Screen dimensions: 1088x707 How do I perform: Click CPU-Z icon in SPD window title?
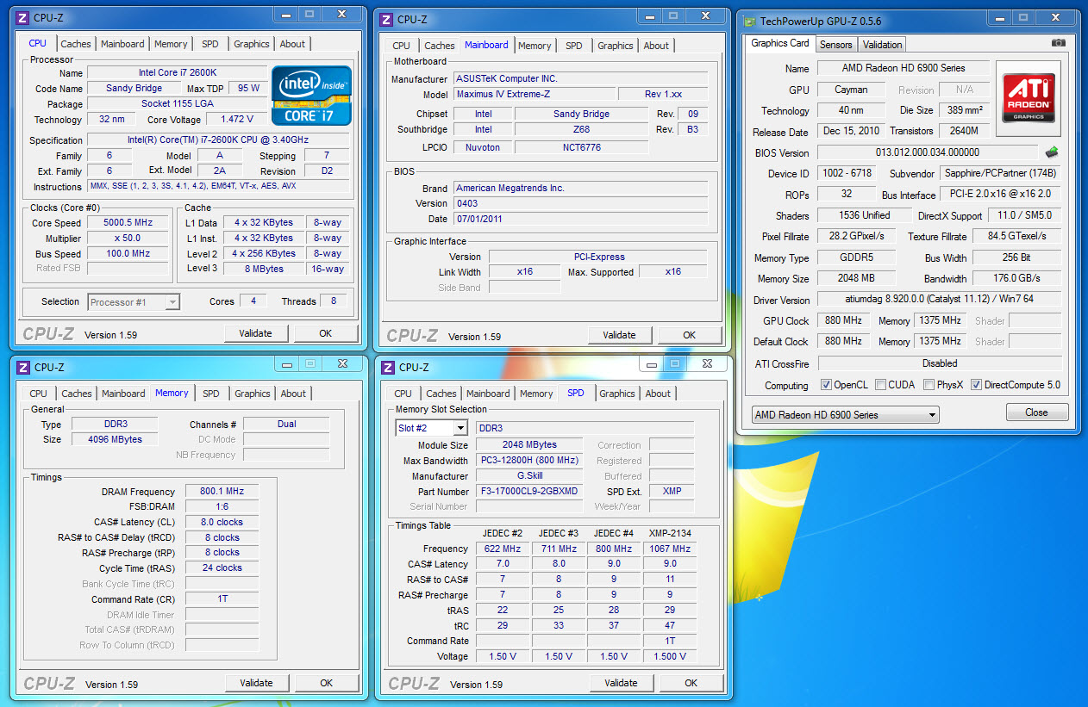[x=388, y=367]
